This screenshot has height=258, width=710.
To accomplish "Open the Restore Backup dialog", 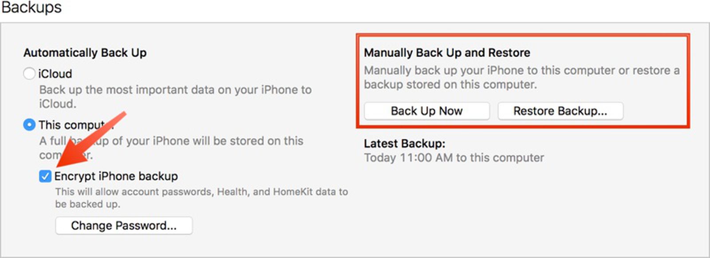I will (560, 111).
